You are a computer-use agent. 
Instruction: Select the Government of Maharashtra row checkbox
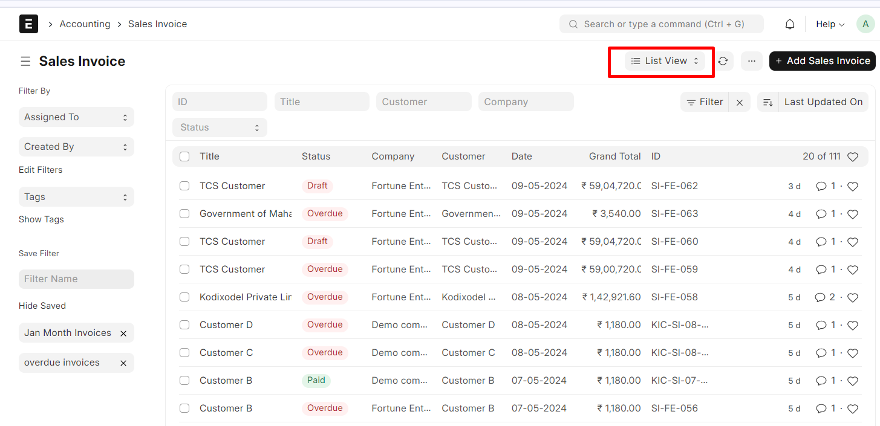(x=184, y=214)
